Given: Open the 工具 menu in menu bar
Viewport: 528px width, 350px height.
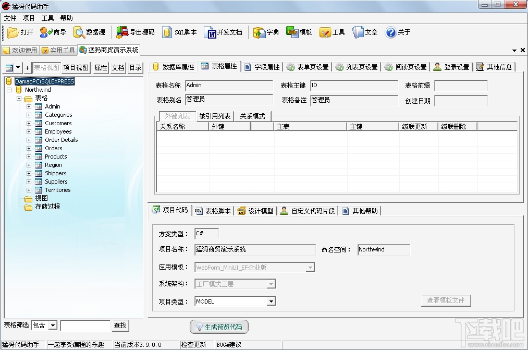Looking at the screenshot, I should [47, 18].
